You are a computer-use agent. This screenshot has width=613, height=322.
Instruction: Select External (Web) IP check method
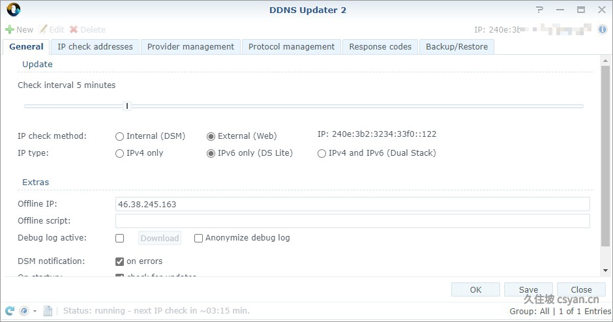(x=211, y=136)
